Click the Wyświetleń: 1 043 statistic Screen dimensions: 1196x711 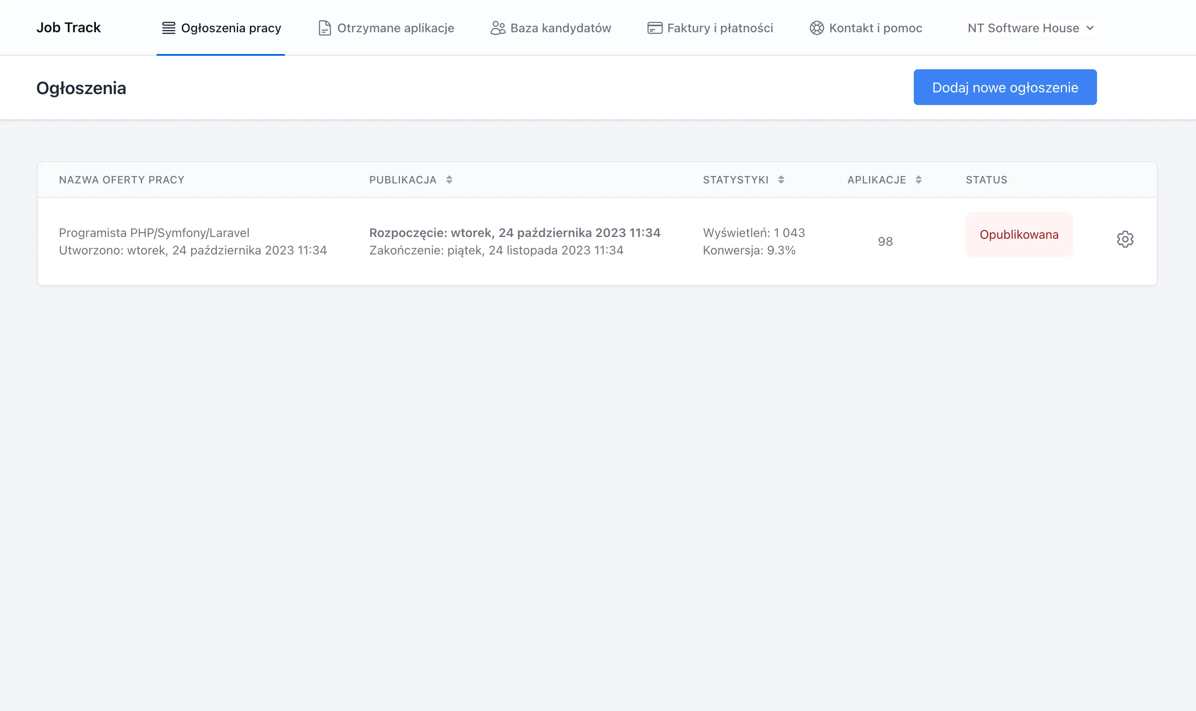[x=753, y=233]
